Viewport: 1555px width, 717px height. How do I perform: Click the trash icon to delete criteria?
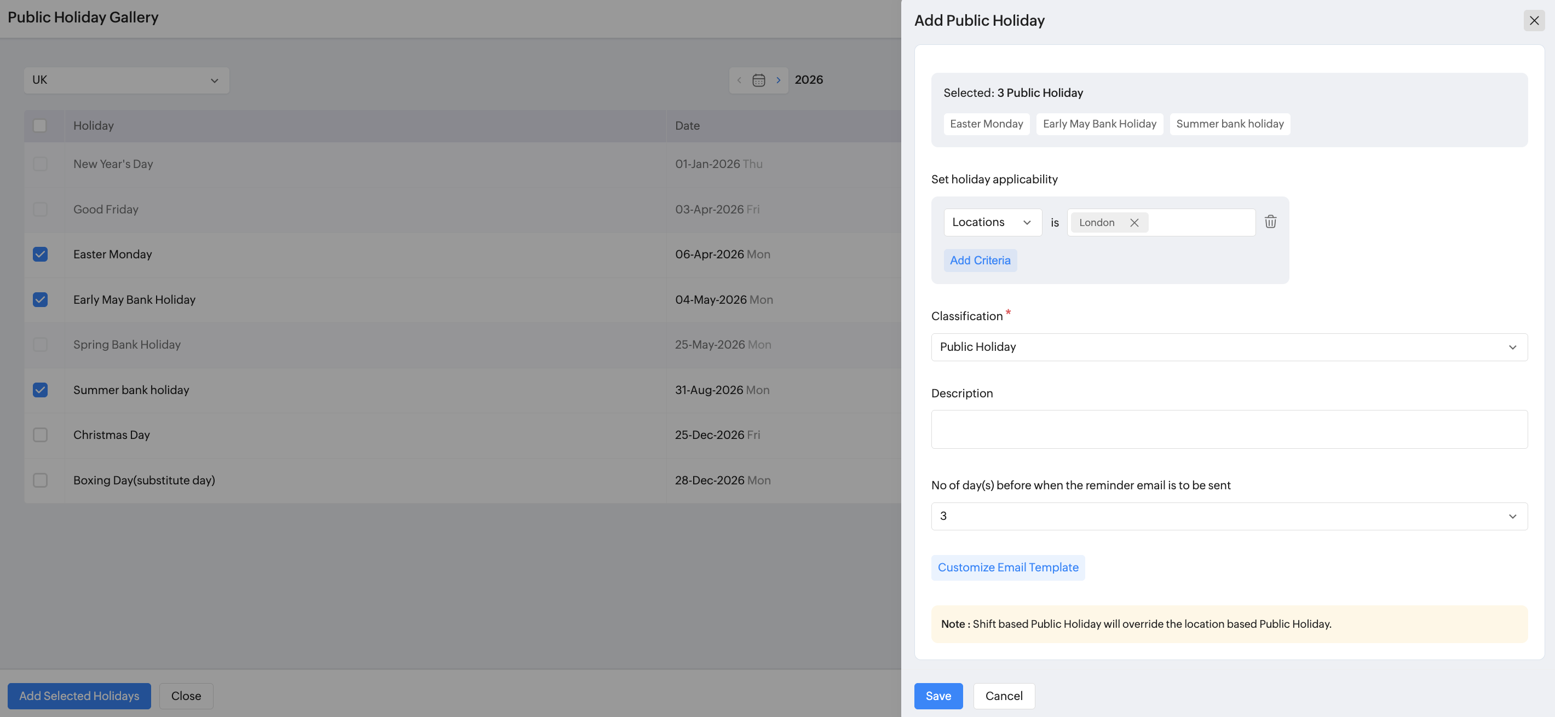(x=1270, y=222)
